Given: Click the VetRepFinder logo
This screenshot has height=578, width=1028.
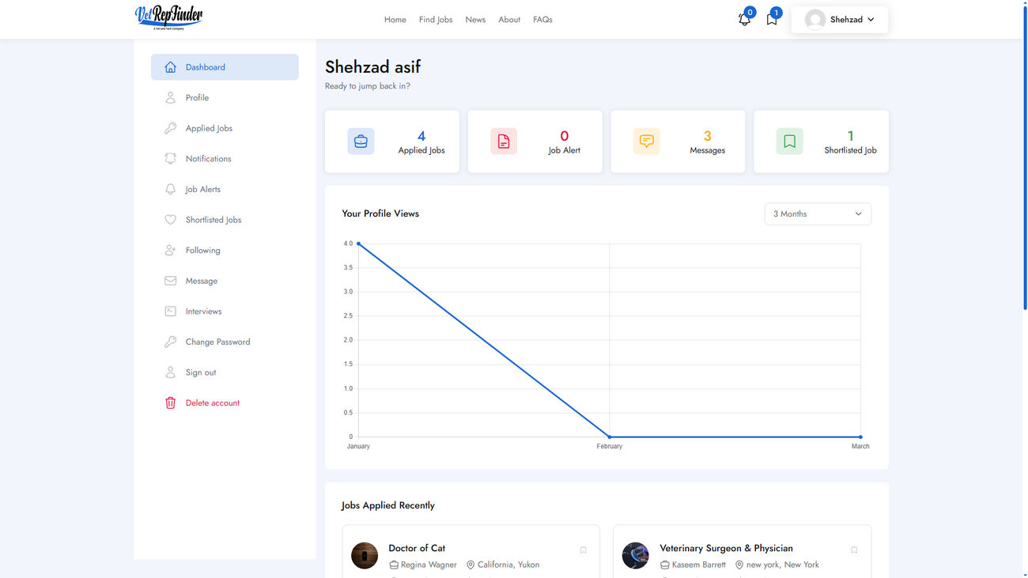Looking at the screenshot, I should pos(168,17).
